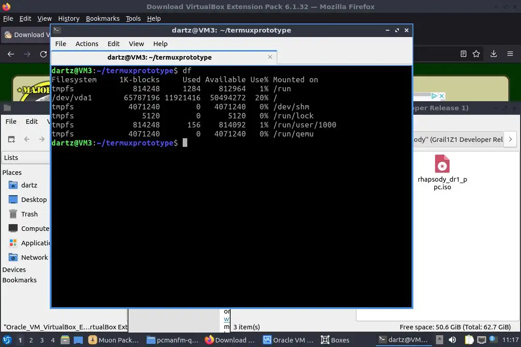521x347 pixels.
Task: Switch to workspace 1
Action: click(x=20, y=340)
